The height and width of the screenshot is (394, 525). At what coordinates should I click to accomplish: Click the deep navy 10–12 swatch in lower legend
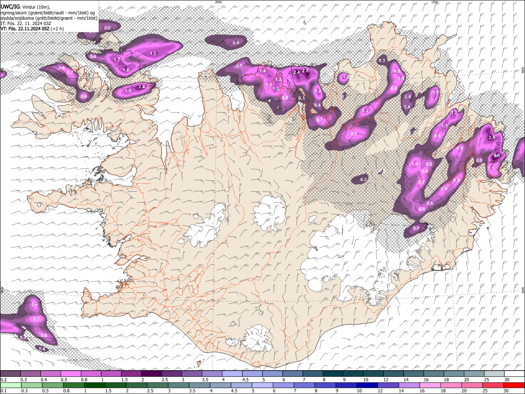367,385
